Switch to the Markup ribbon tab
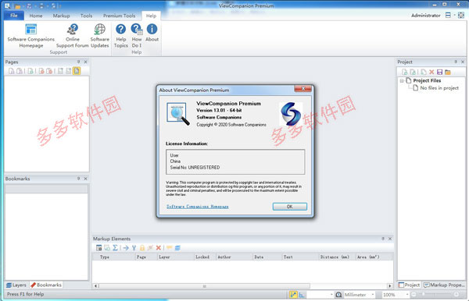 (61, 16)
